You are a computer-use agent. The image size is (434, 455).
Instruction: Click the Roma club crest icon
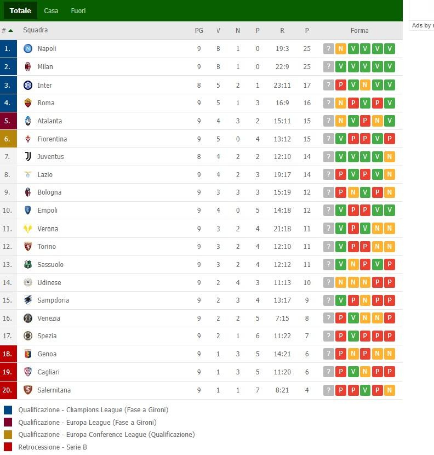click(28, 103)
